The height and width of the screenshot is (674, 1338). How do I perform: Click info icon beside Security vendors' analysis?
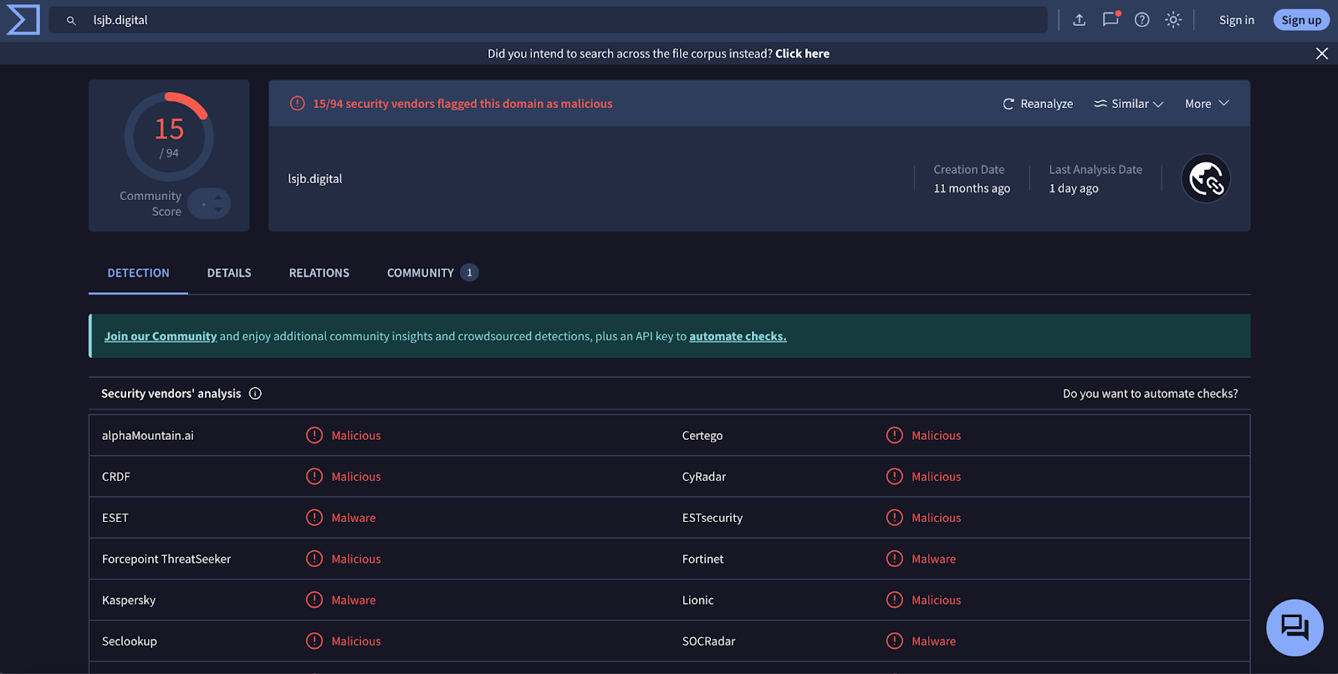[255, 394]
